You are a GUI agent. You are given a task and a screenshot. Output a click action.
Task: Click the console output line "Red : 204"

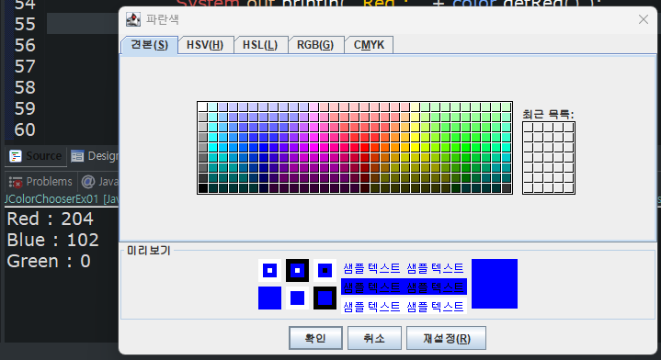pos(51,219)
